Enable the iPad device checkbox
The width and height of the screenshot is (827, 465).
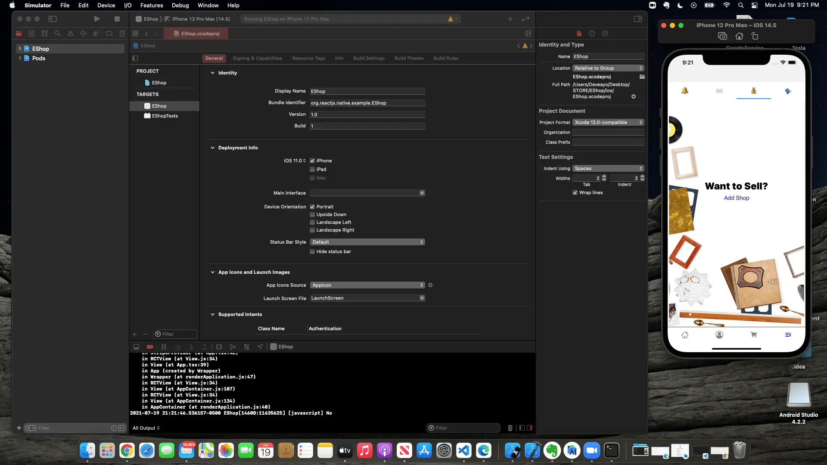pyautogui.click(x=312, y=169)
